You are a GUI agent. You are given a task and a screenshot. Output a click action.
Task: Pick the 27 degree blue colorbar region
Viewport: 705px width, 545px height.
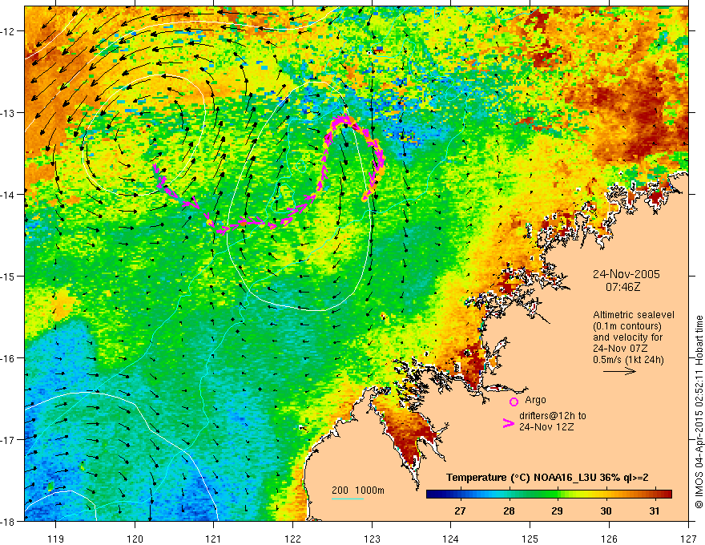(x=460, y=495)
